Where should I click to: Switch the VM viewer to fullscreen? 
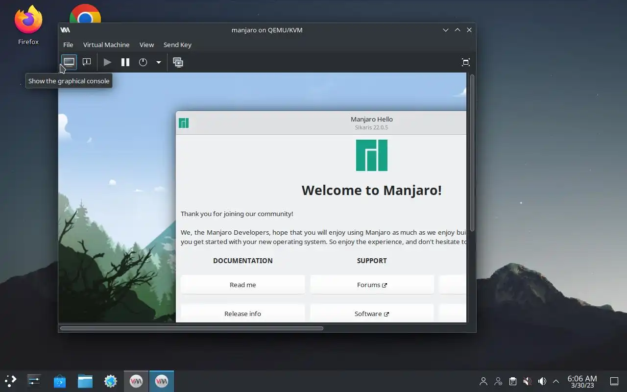point(466,62)
